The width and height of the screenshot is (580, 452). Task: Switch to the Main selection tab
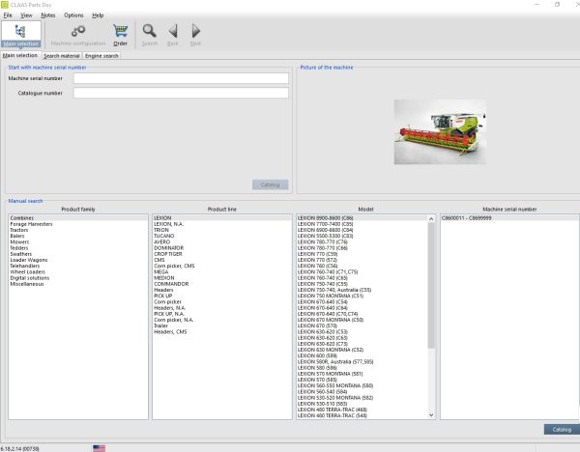pos(20,55)
